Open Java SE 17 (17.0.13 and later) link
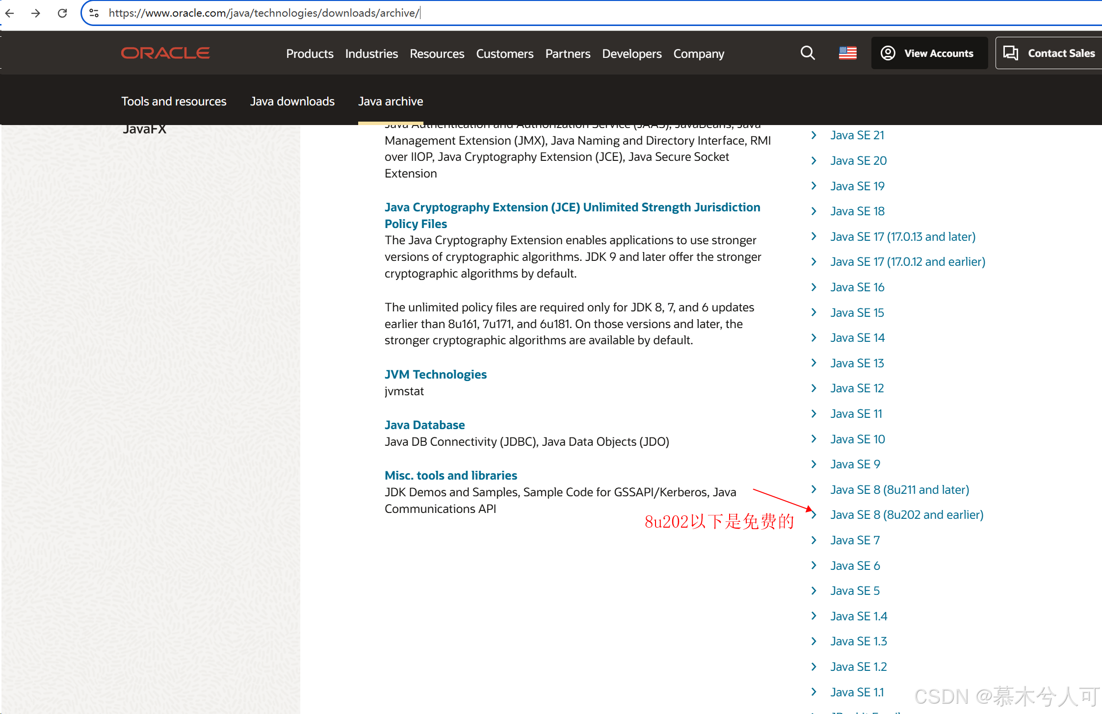 pyautogui.click(x=903, y=236)
